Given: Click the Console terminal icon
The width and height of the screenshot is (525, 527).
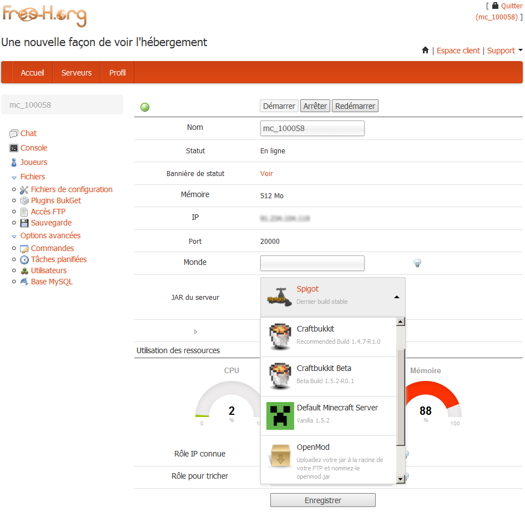Looking at the screenshot, I should click(x=13, y=148).
